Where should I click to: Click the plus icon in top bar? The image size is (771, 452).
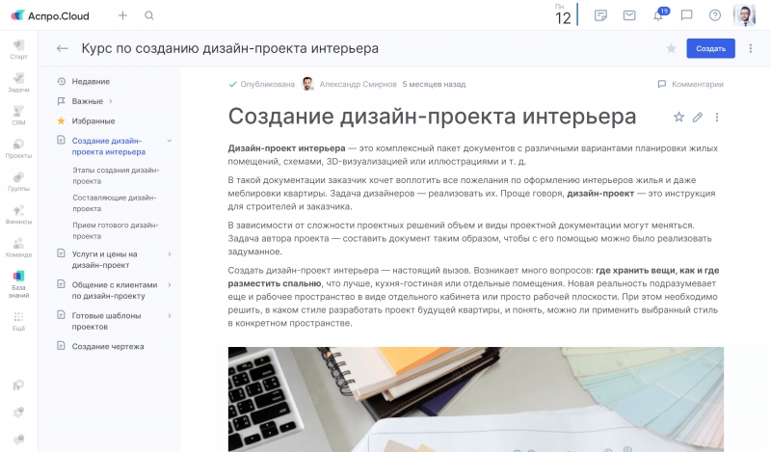pos(122,15)
